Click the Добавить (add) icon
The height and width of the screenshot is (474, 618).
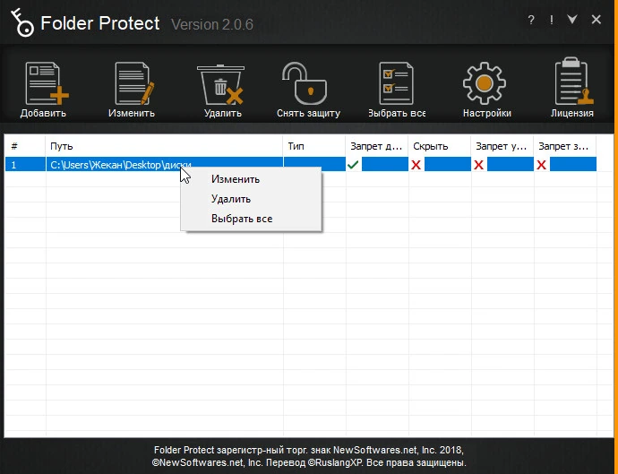[46, 83]
